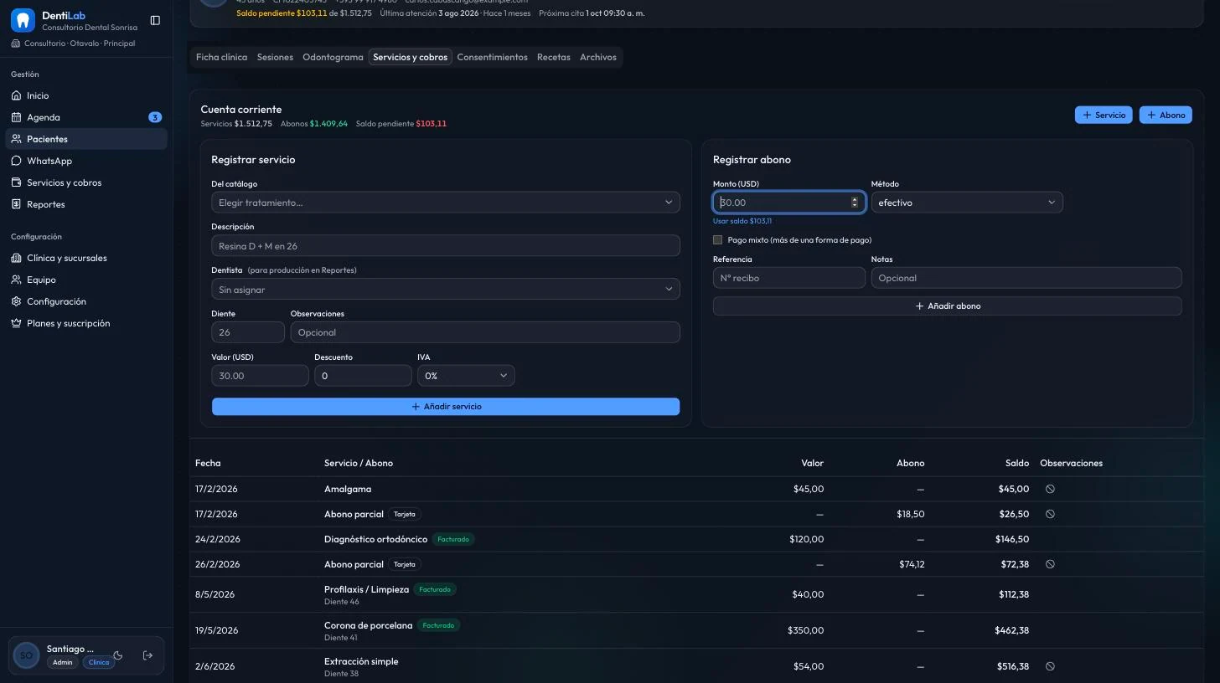Click the circle-slash icon in the Extracción simple row
1220x683 pixels.
1050,666
